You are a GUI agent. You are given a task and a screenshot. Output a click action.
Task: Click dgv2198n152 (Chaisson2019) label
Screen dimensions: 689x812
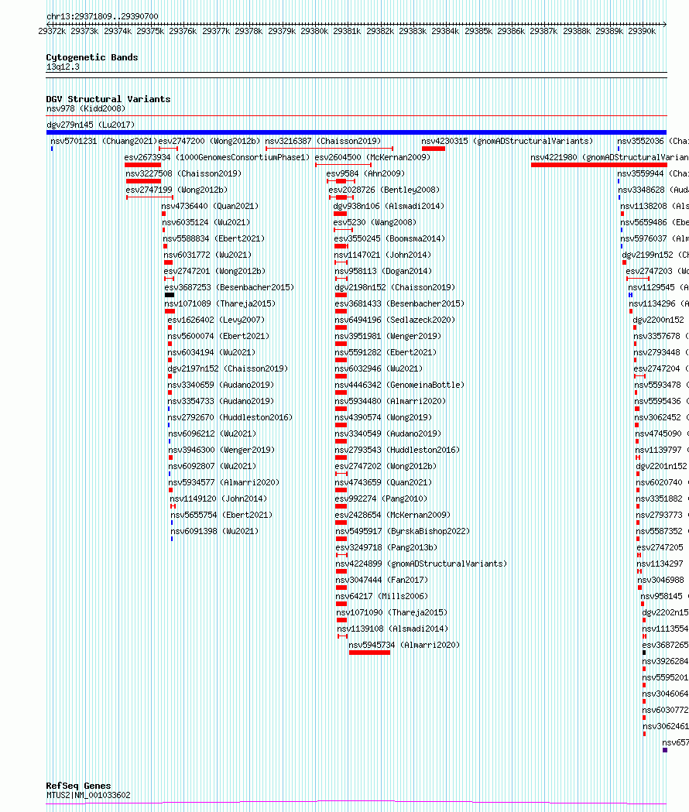[395, 287]
